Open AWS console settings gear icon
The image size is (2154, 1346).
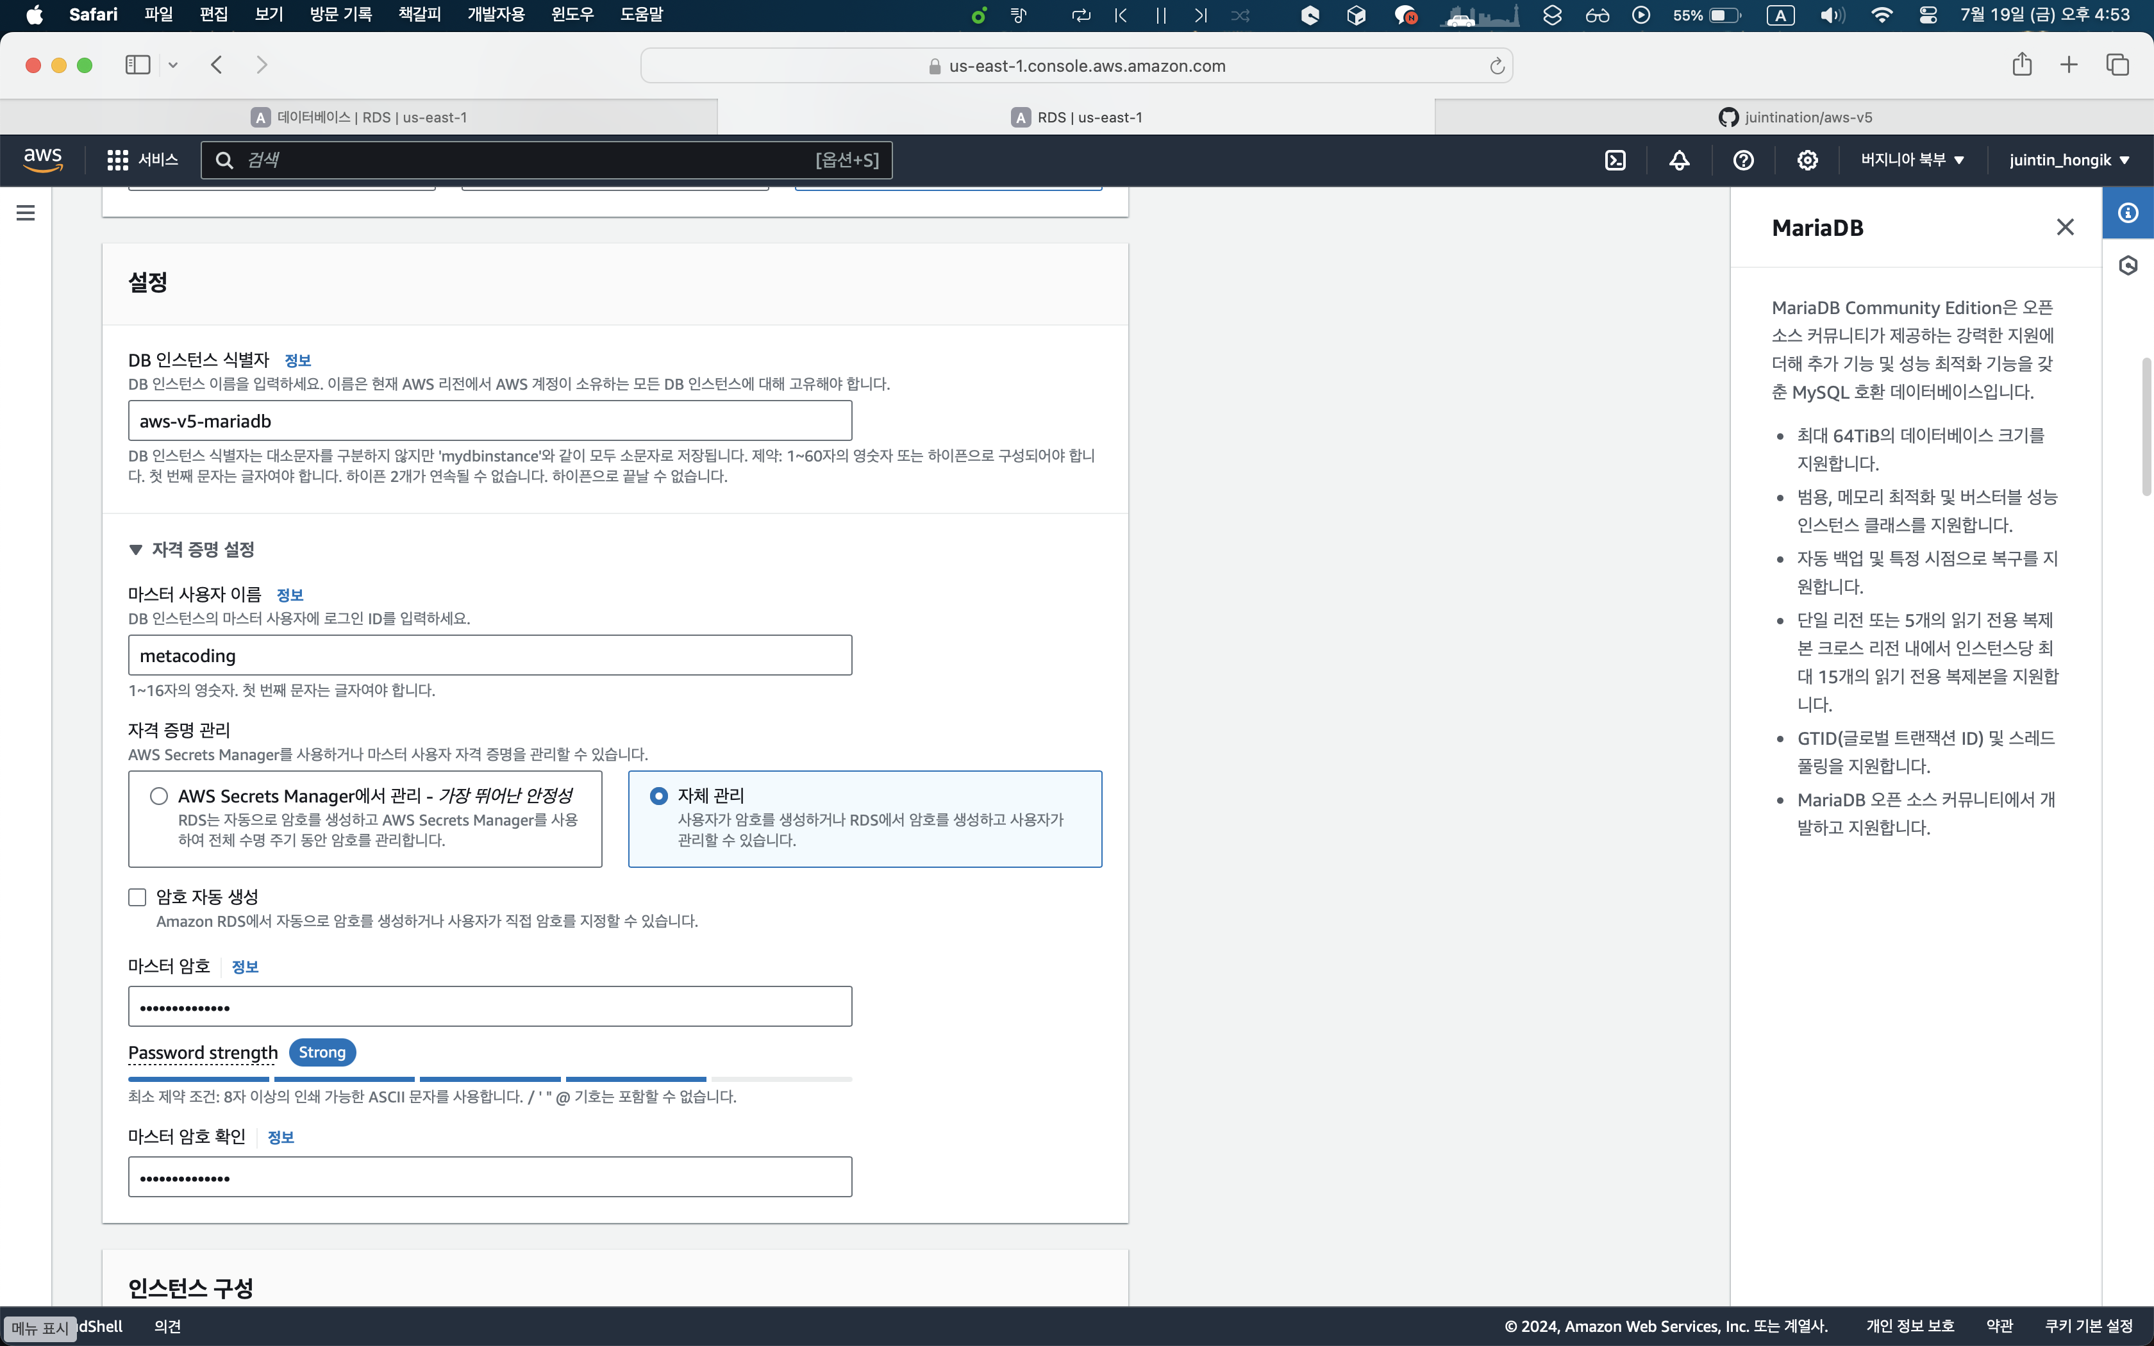pyautogui.click(x=1807, y=160)
